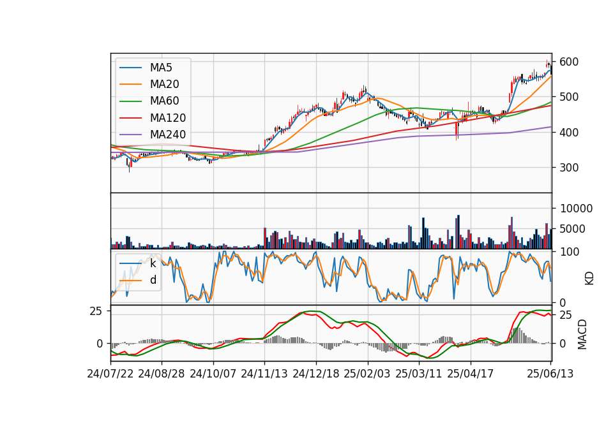This screenshot has height=440, width=613.
Task: Click the red MA120 legend line sample
Action: click(x=130, y=118)
